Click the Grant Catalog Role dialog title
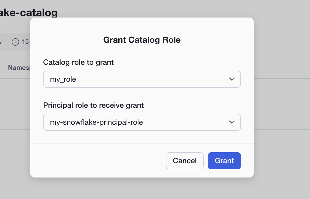Image resolution: width=310 pixels, height=199 pixels. [x=142, y=40]
